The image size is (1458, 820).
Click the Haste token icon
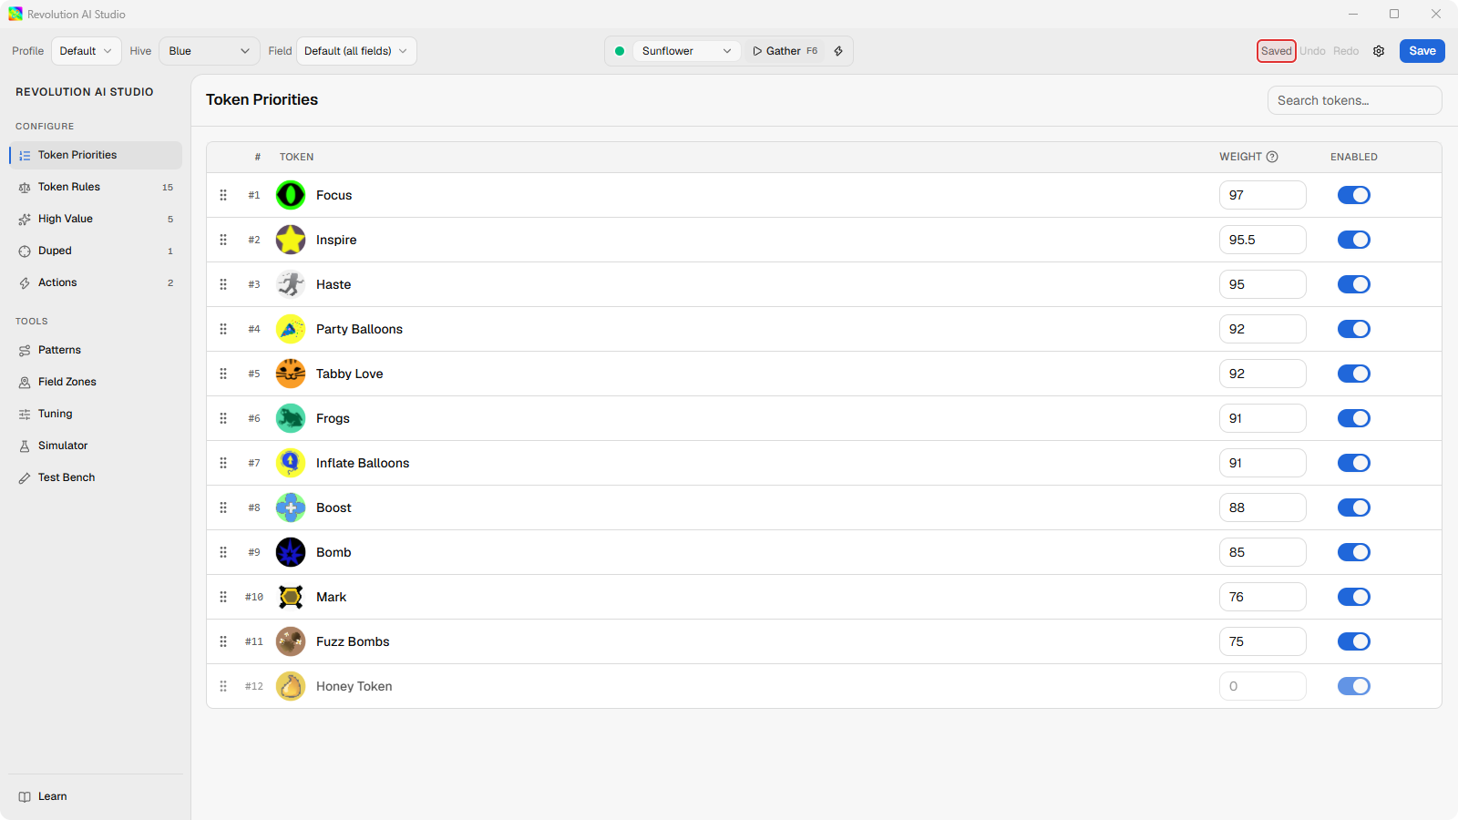pyautogui.click(x=291, y=284)
